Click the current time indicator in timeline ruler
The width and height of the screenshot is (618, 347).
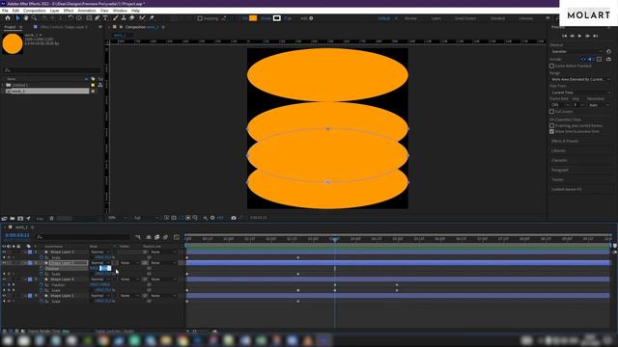[335, 239]
